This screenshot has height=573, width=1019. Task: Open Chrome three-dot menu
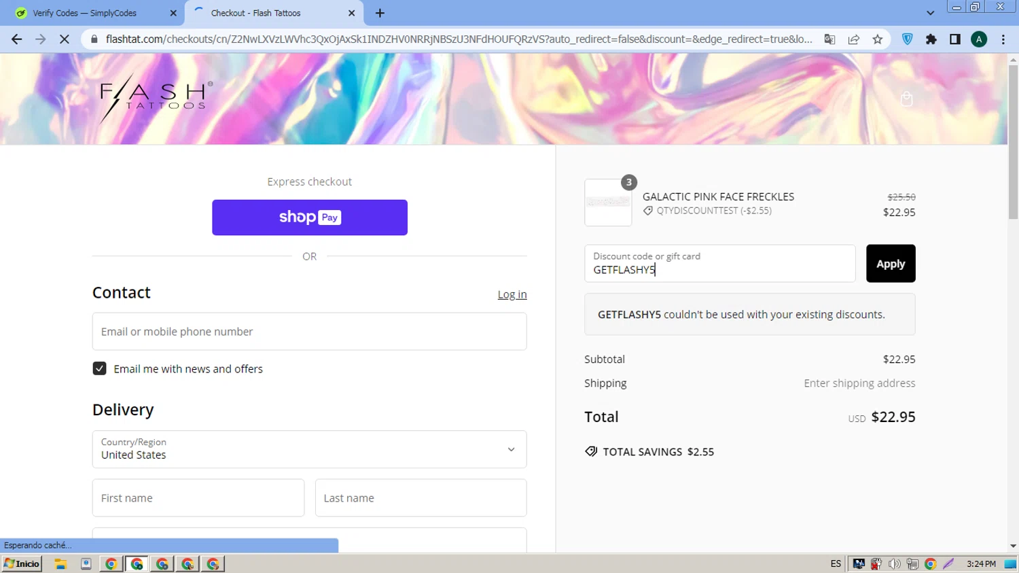click(1003, 39)
